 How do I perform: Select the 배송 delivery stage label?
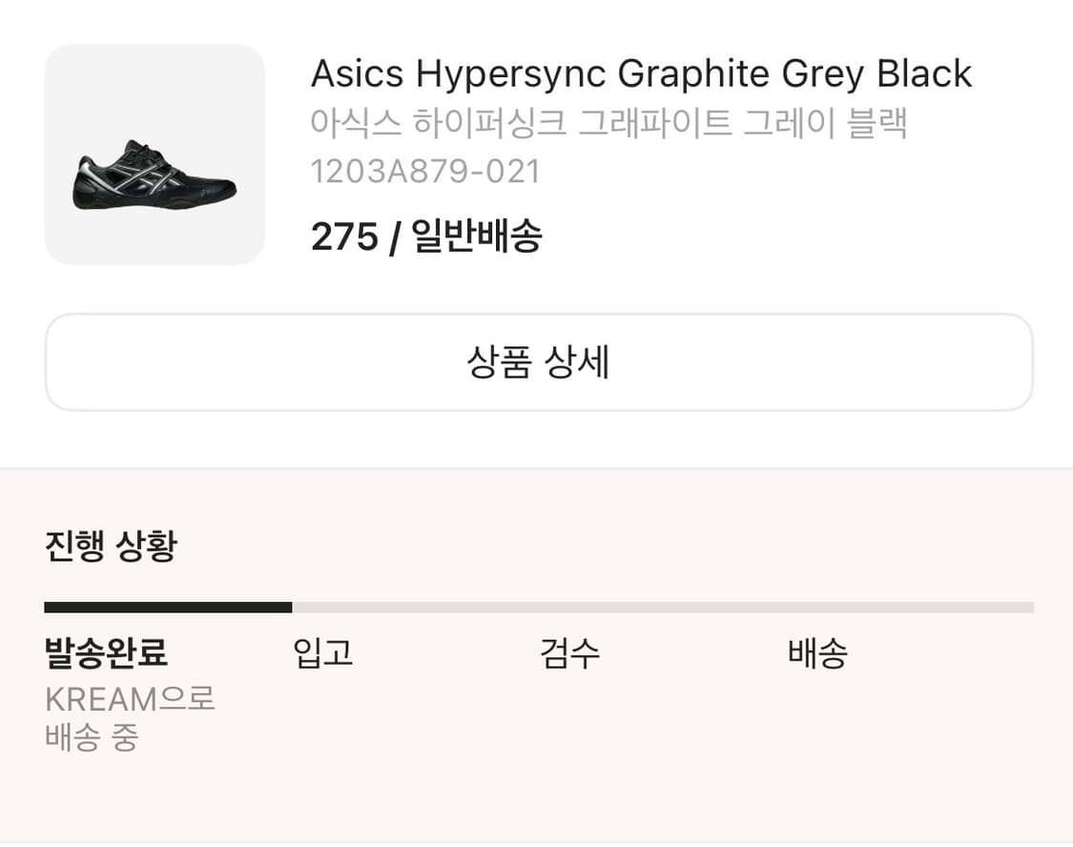click(x=816, y=652)
